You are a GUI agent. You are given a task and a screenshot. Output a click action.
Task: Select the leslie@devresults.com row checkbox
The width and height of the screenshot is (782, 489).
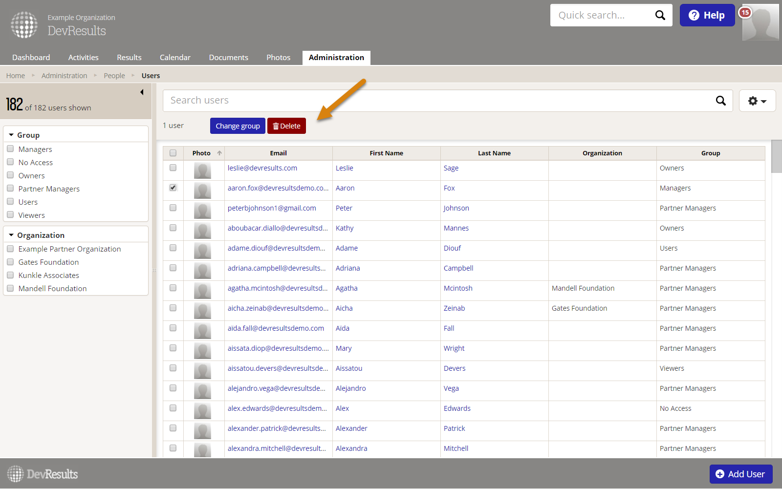point(173,168)
